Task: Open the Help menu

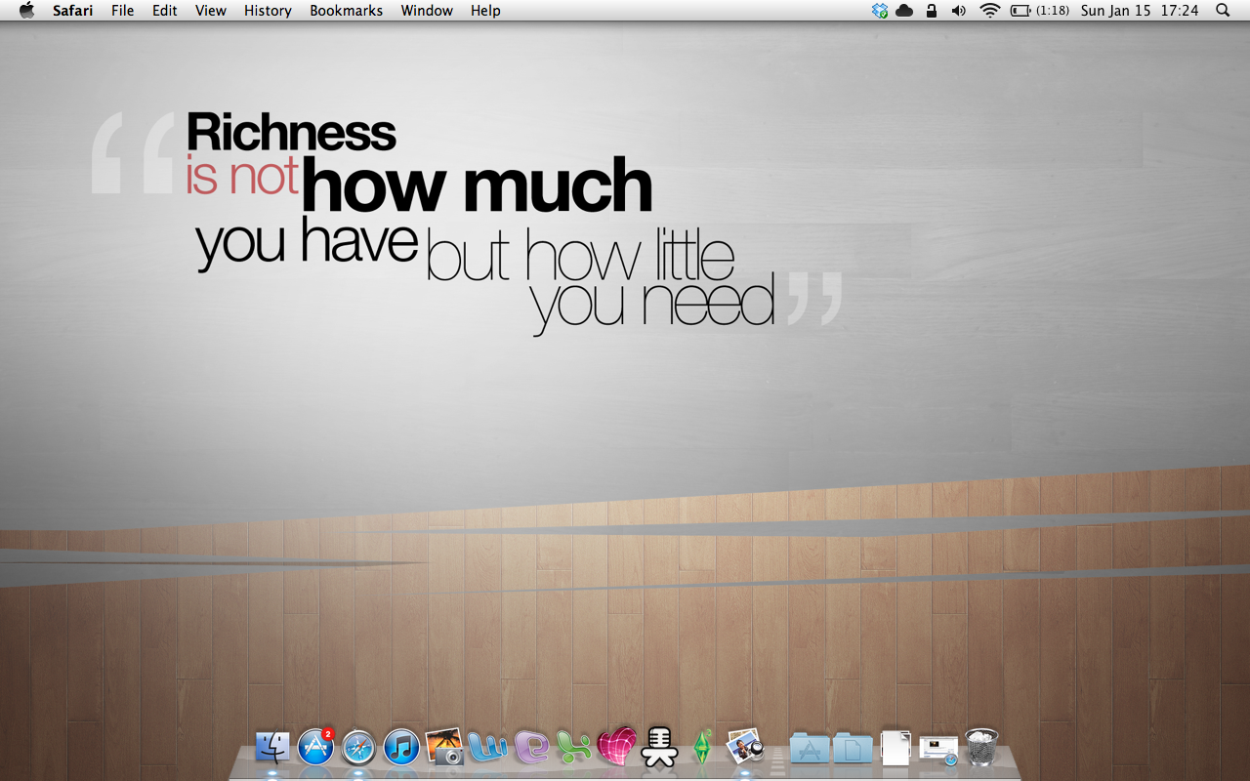Action: point(485,11)
